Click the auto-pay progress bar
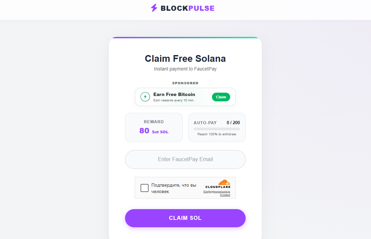Viewport: 371px width, 239px height. click(217, 129)
